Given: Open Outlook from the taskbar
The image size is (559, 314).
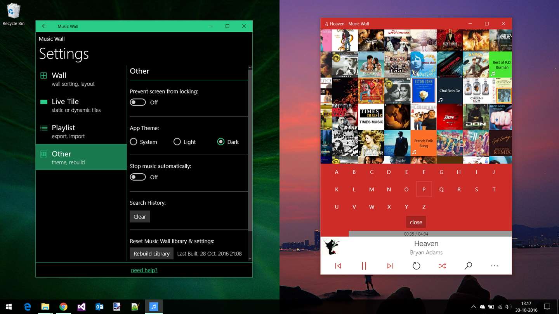Looking at the screenshot, I should tap(99, 307).
